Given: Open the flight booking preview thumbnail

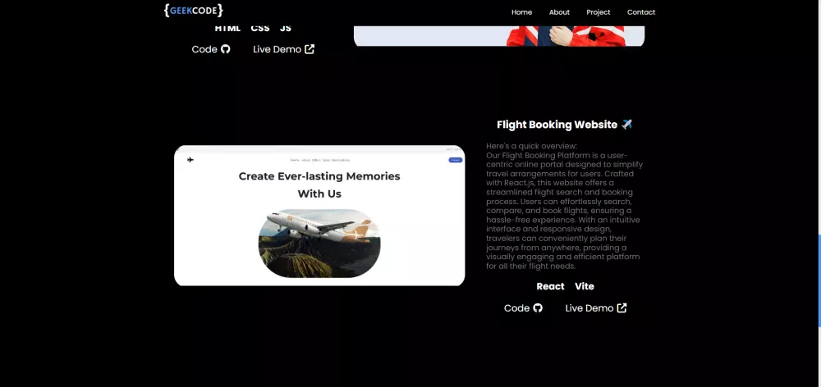Looking at the screenshot, I should (319, 216).
